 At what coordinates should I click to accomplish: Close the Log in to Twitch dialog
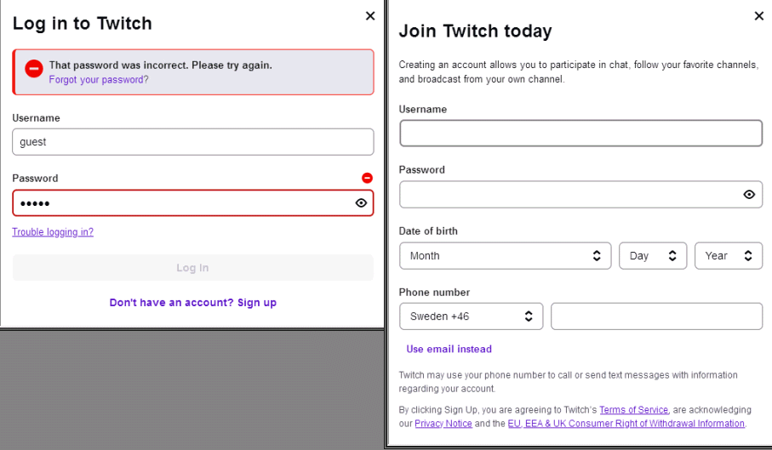pyautogui.click(x=370, y=15)
